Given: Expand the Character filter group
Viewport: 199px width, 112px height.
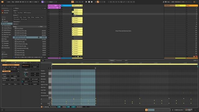Looking at the screenshot, I should coord(16,22).
